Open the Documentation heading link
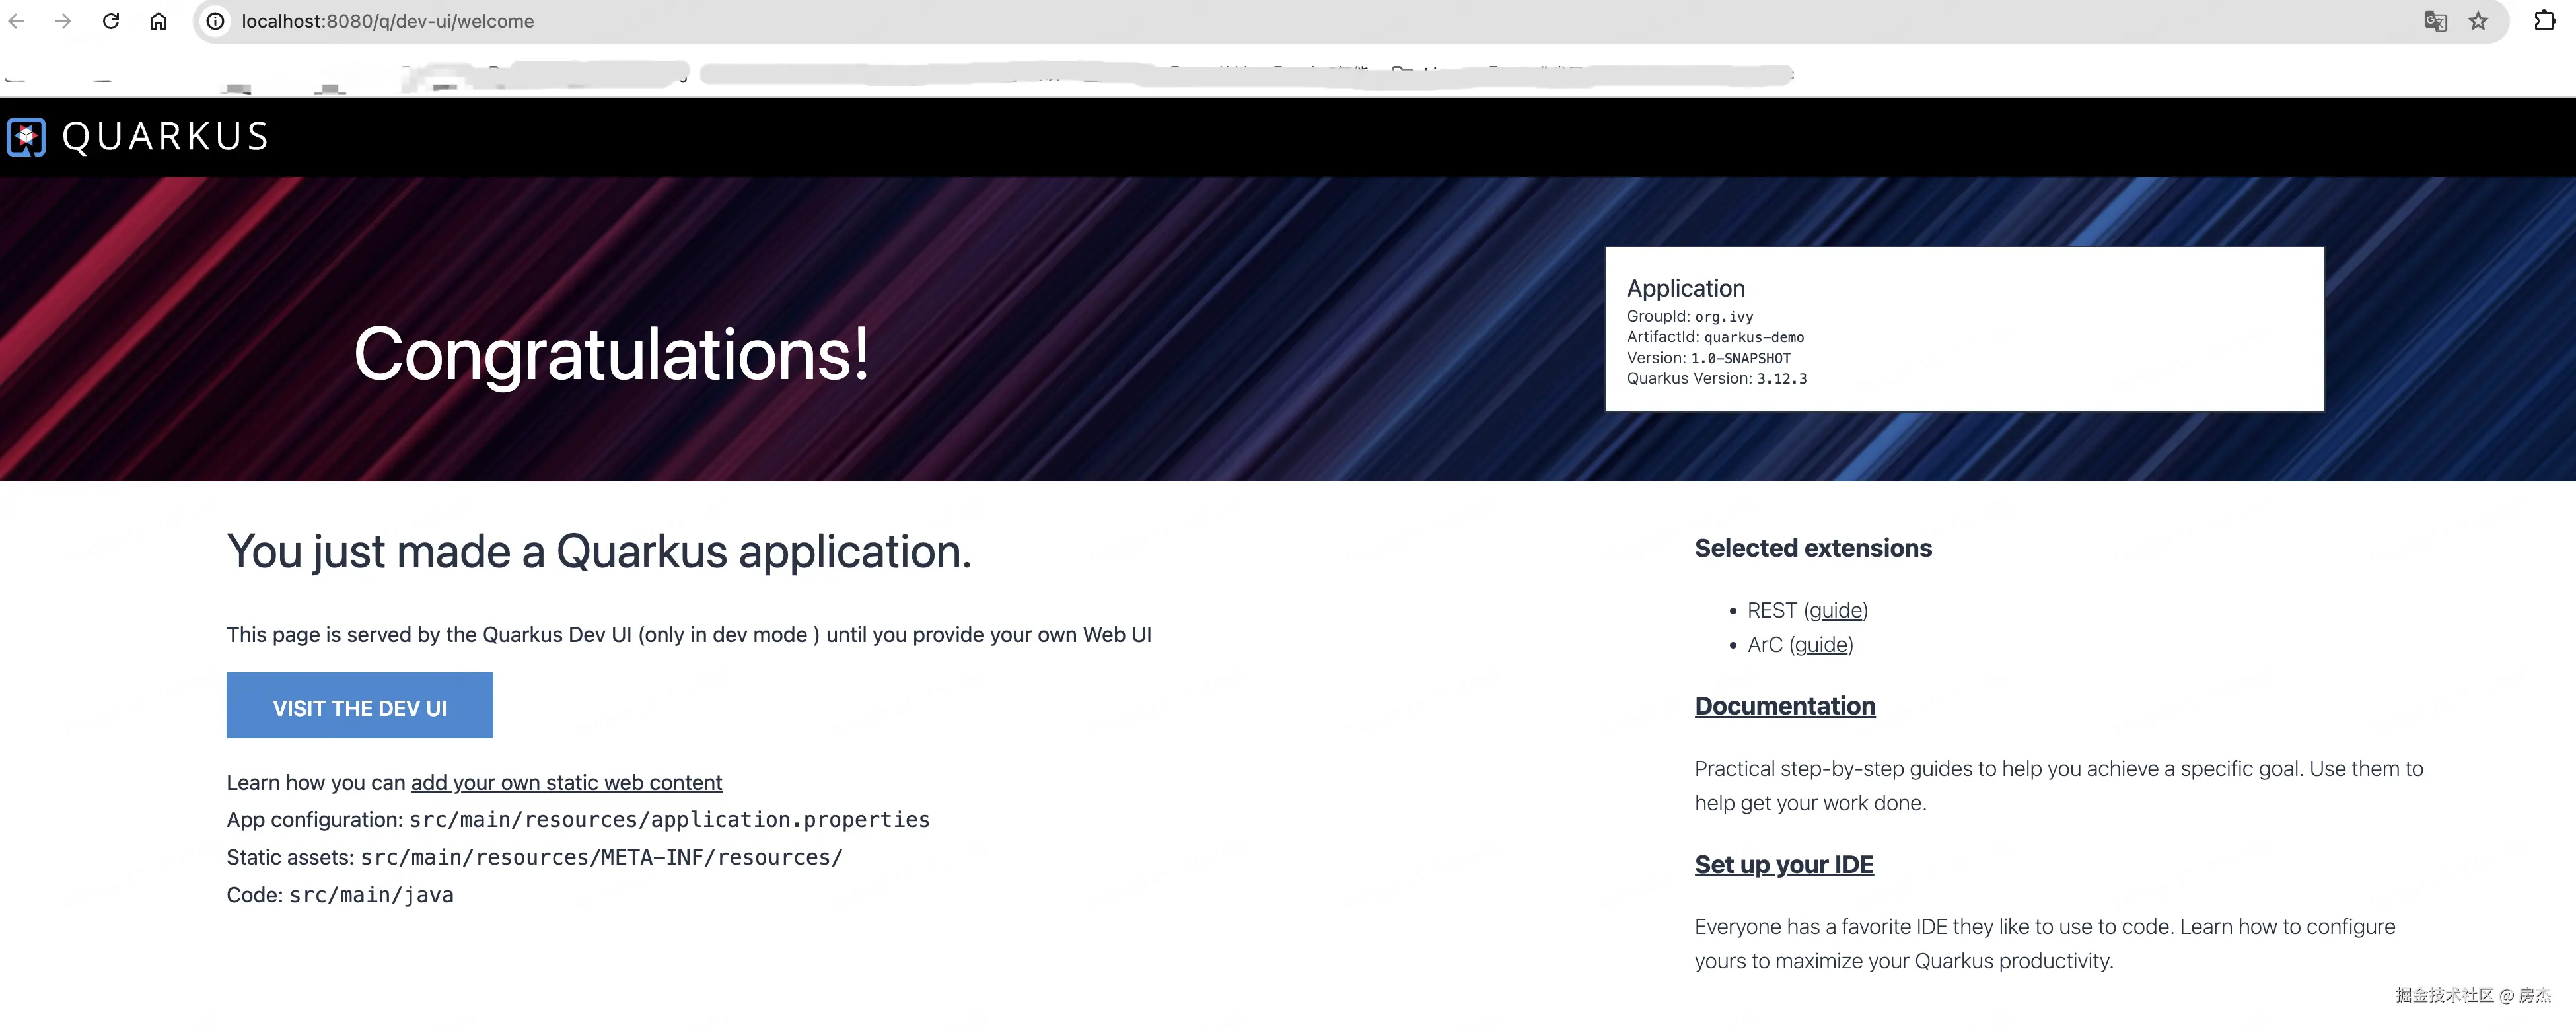 click(1784, 706)
